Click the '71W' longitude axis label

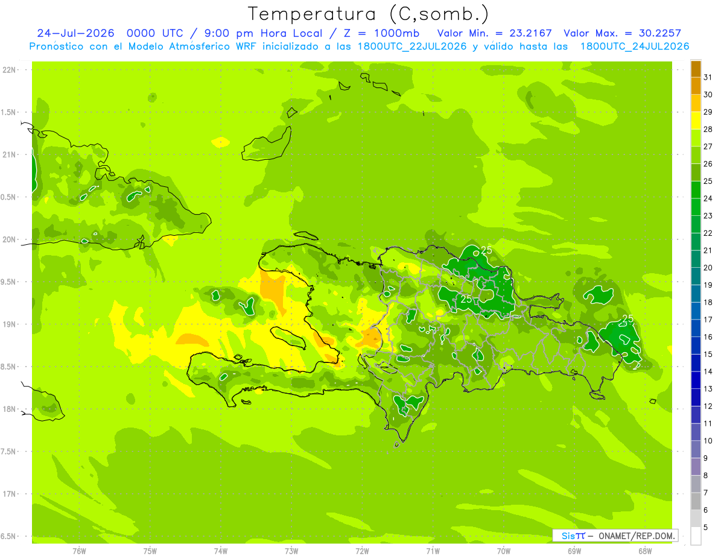click(433, 551)
